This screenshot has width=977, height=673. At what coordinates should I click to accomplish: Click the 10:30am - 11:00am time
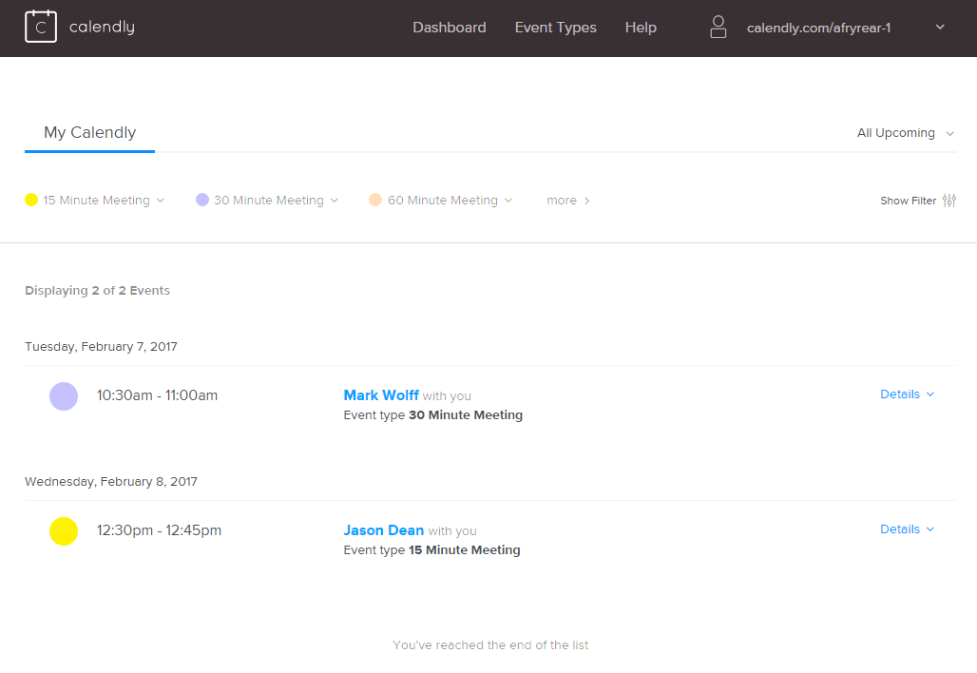tap(157, 395)
